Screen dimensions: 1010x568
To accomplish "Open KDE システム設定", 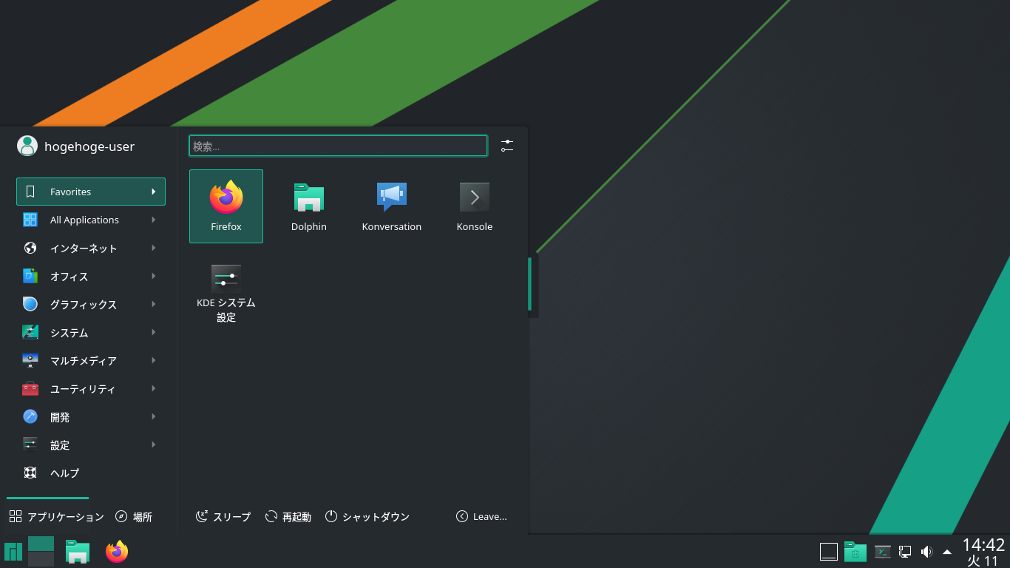I will pos(226,294).
